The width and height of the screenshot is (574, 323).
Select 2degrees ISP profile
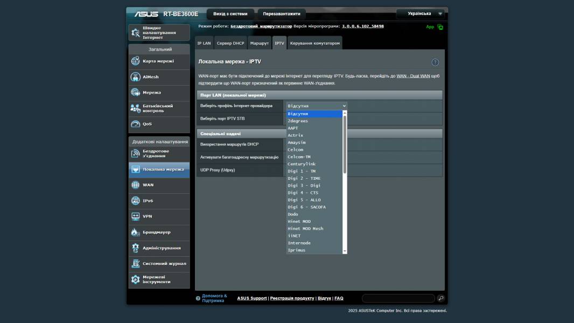pyautogui.click(x=314, y=121)
